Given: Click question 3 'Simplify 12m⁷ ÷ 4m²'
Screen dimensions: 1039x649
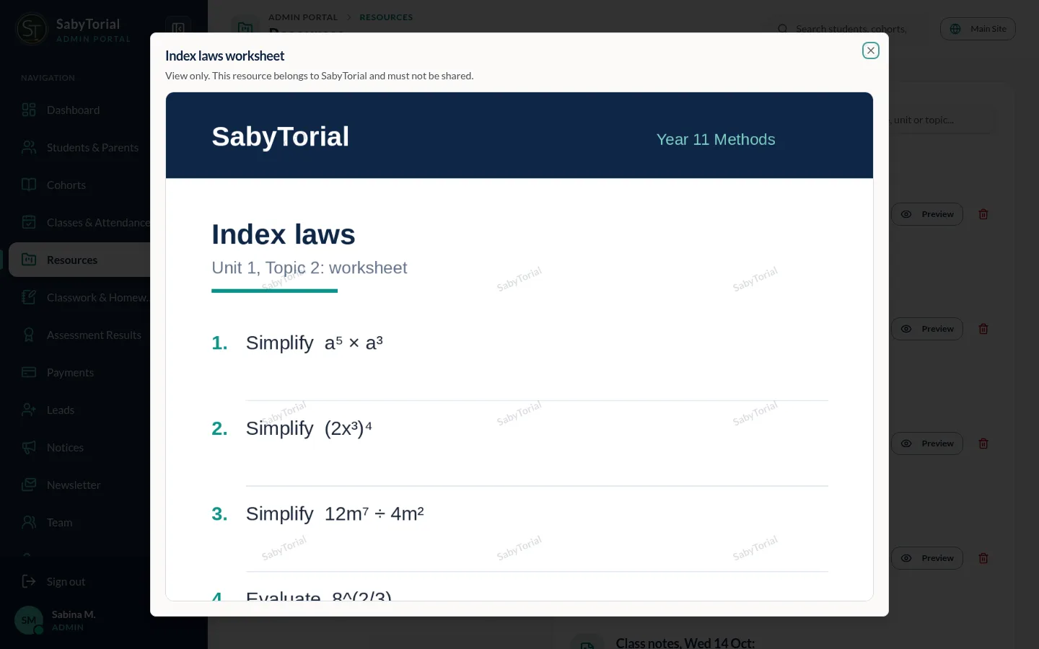Looking at the screenshot, I should click(335, 514).
